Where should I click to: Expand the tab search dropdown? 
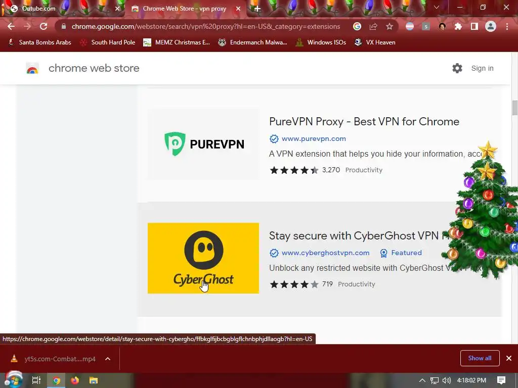point(437,7)
